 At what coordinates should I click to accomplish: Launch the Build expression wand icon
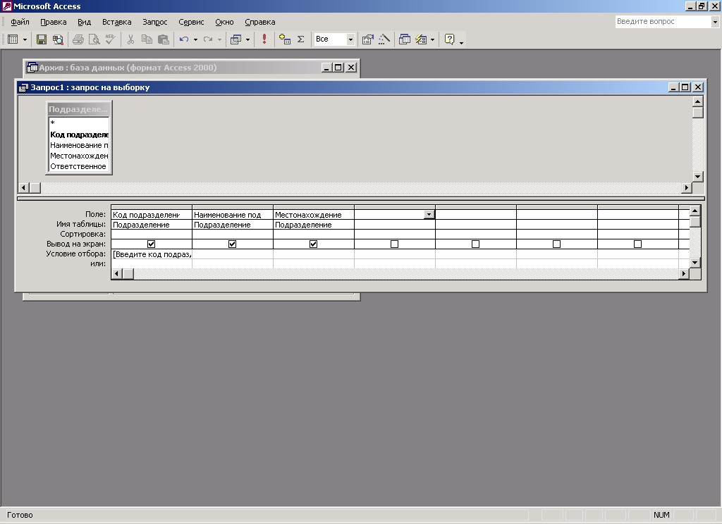tap(384, 39)
